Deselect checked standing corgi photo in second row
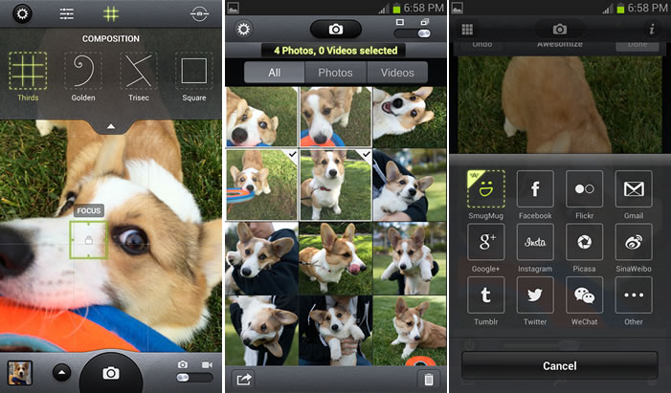 (x=335, y=185)
